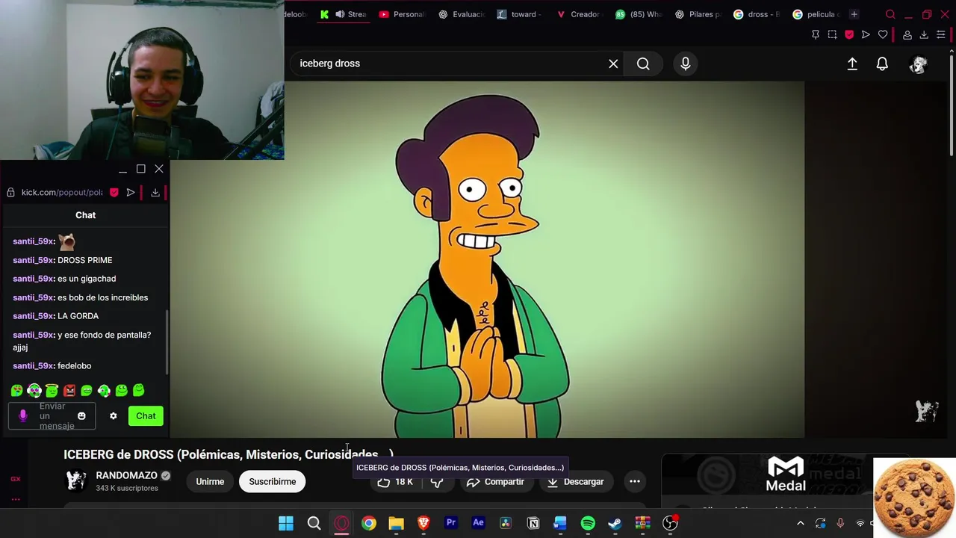Toggle the Opera ad blocker shield
This screenshot has height=538, width=956.
pos(849,34)
